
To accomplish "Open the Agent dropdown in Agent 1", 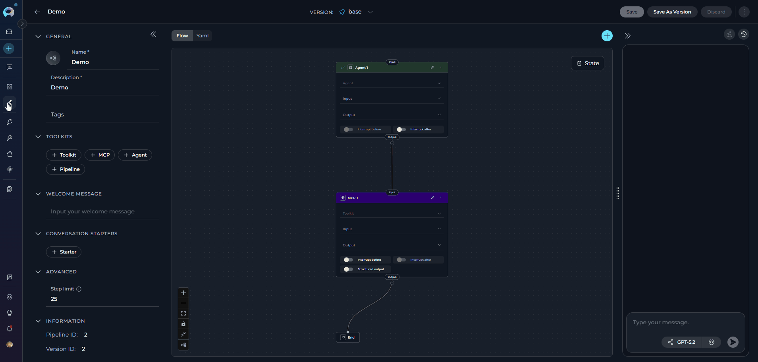I will (x=392, y=83).
